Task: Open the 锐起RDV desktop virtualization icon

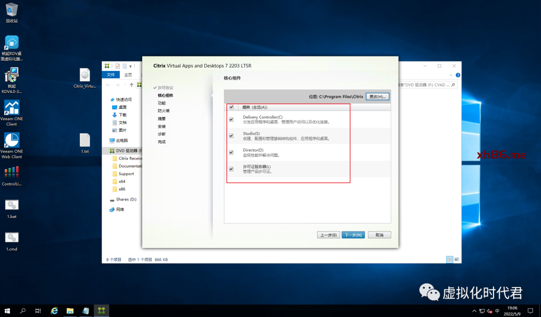Action: (12, 48)
